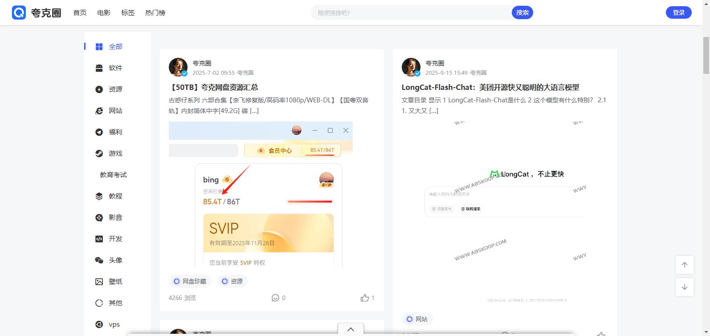710x336 pixels.
Task: Open the 游戏 Steam icon category
Action: coord(99,154)
